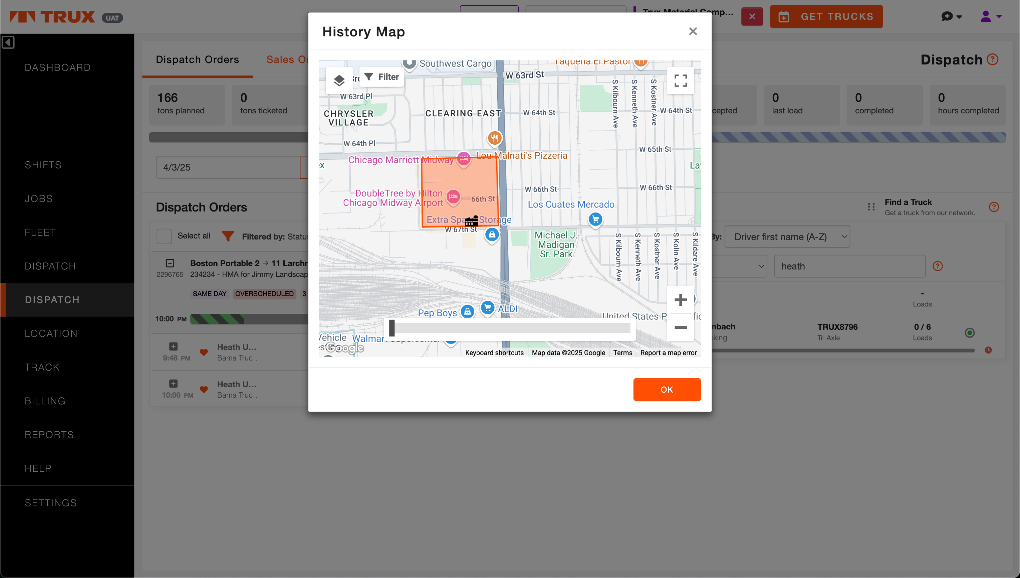Expand the 10:00 PM Heath row
Viewport: 1020px width, 578px height.
coord(173,384)
